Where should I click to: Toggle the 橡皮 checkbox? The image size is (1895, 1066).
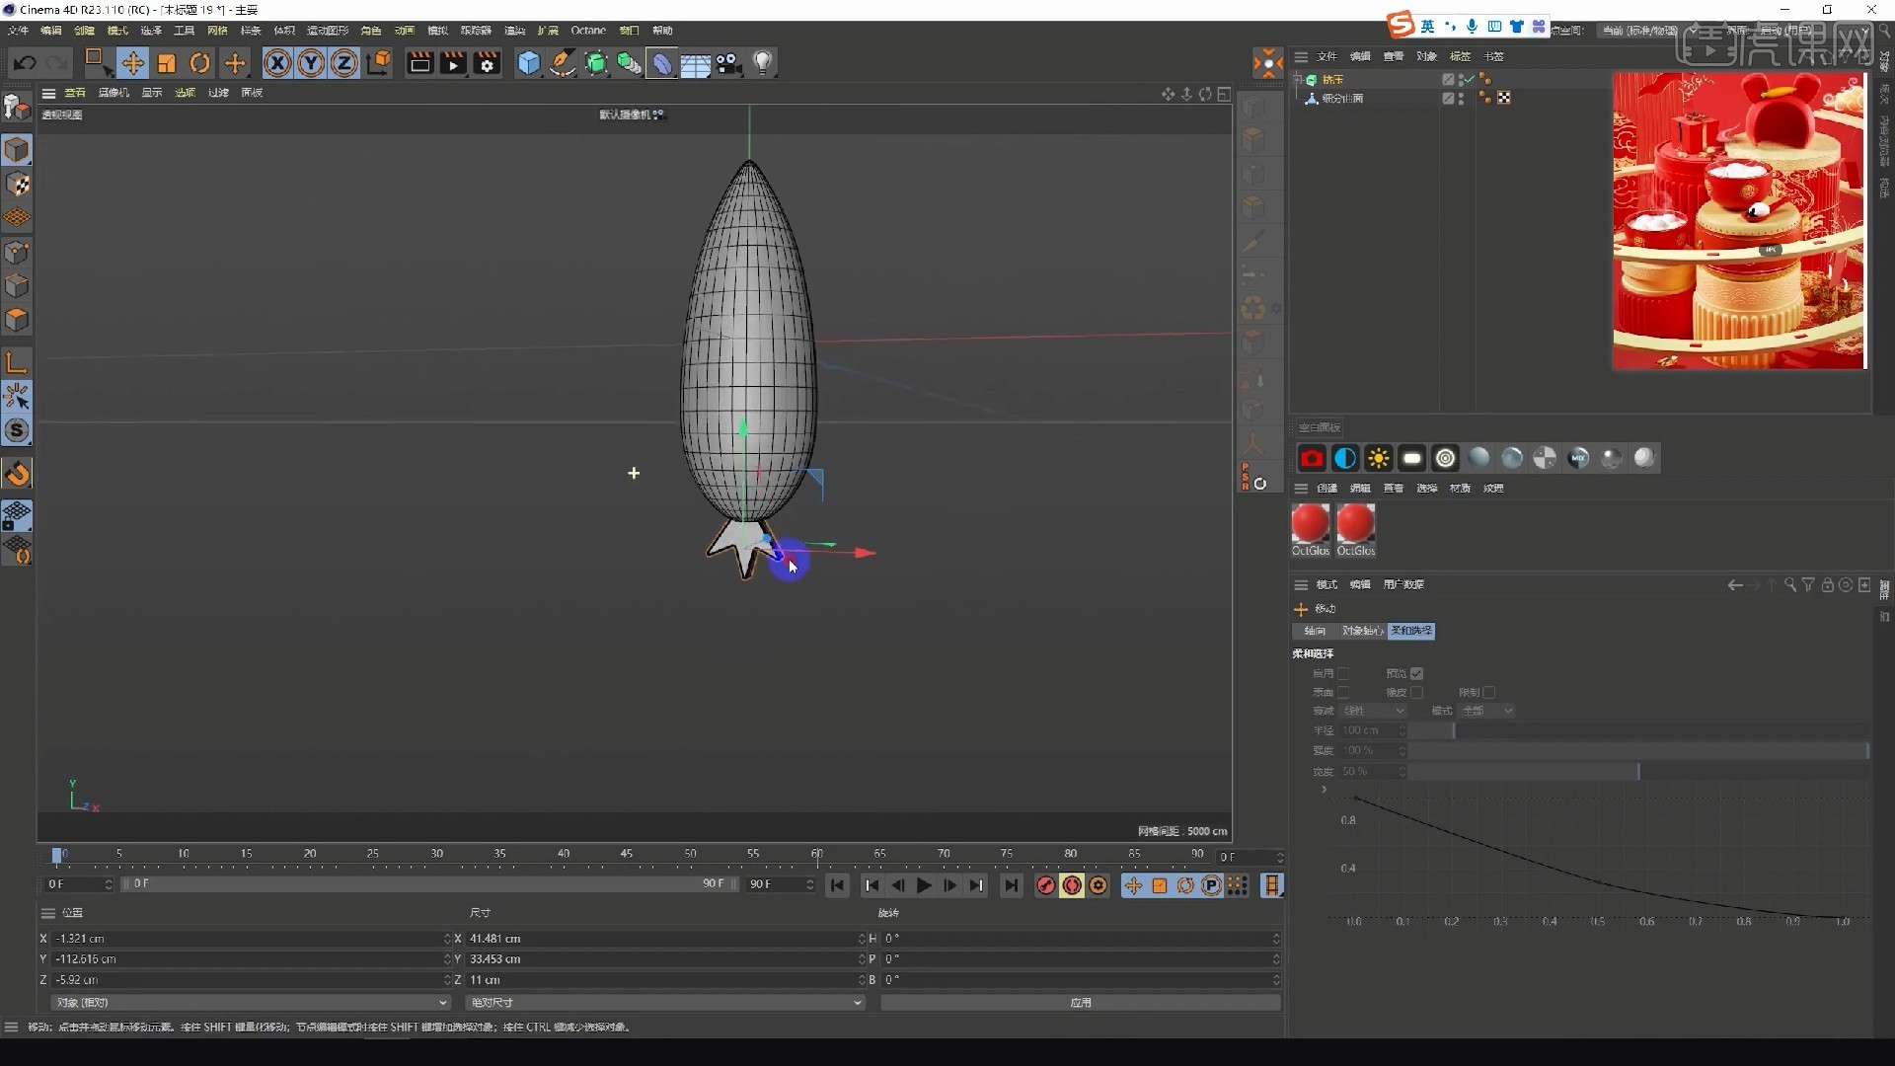pos(1416,692)
